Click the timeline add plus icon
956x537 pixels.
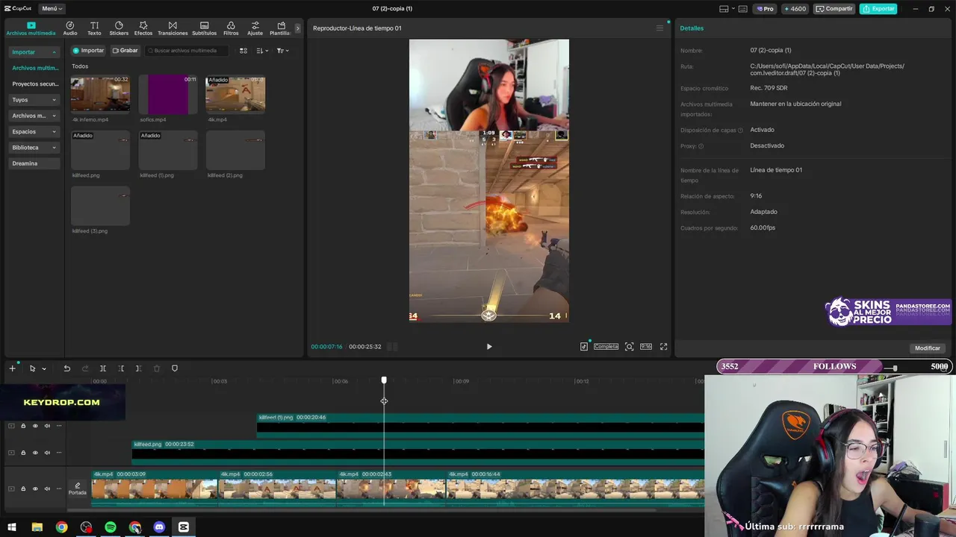pos(12,368)
